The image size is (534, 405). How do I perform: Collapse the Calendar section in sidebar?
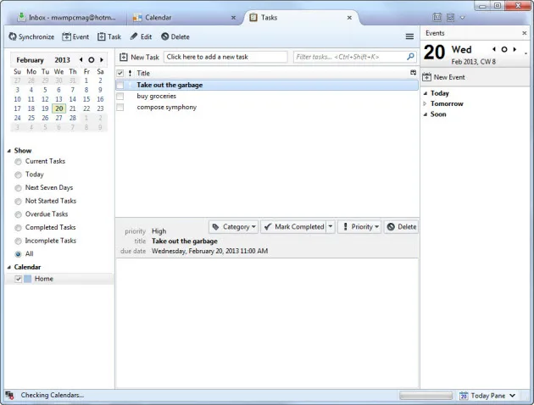pos(9,267)
